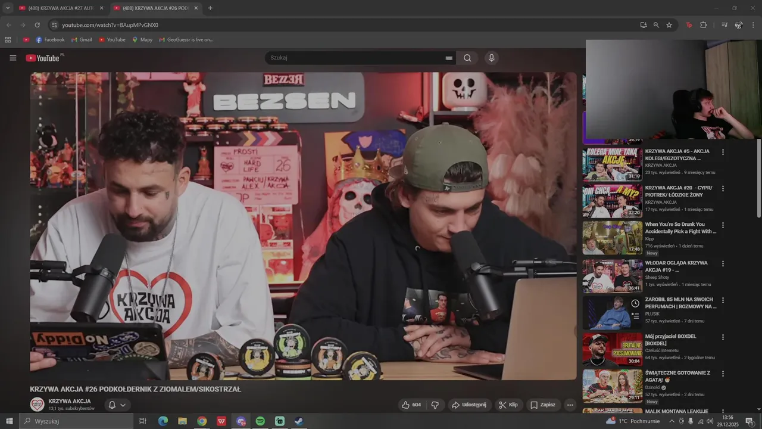
Task: Select the KRZYWA AKCJA #26 browser tab
Action: pyautogui.click(x=156, y=8)
